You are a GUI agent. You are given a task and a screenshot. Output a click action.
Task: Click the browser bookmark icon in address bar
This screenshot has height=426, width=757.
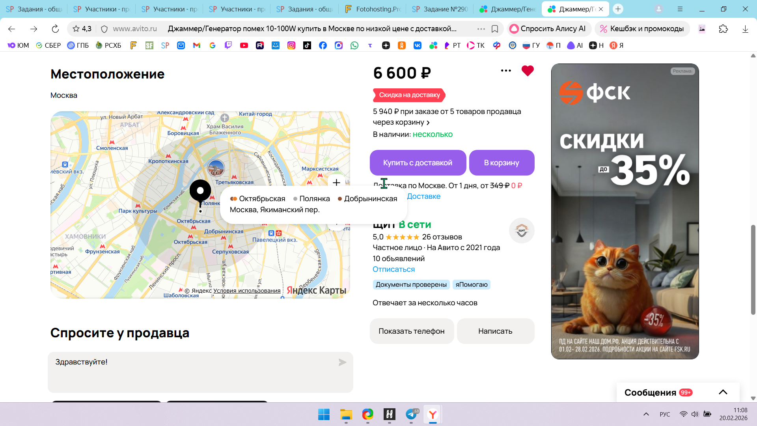coord(495,29)
